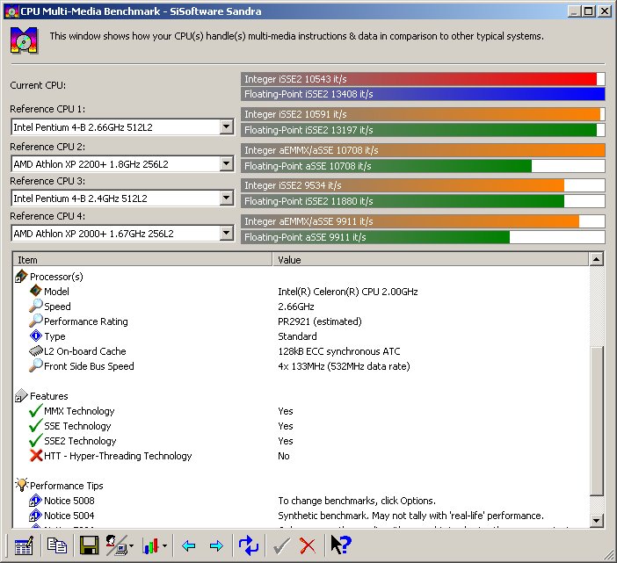Click the Floating-Point iSSE2 13197 green bar
The width and height of the screenshot is (617, 563).
(x=423, y=130)
